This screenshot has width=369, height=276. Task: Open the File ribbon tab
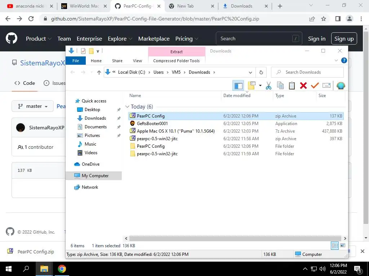76,60
